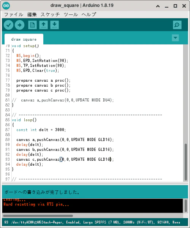
Task: Roll up window with title bar caret button
Action: (158, 6)
